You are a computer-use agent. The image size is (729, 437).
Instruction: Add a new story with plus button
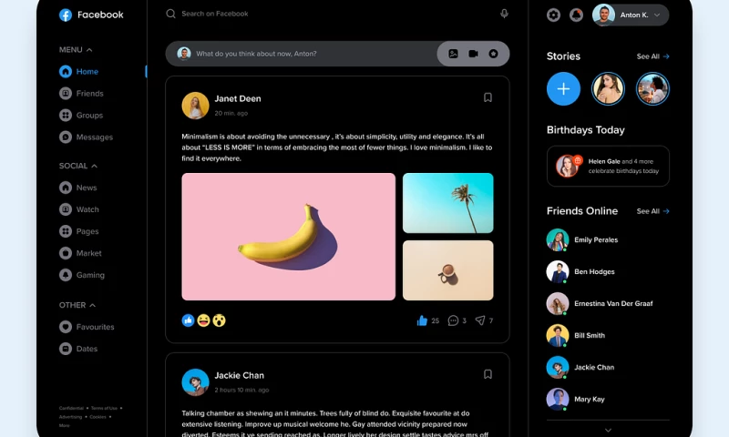point(563,88)
